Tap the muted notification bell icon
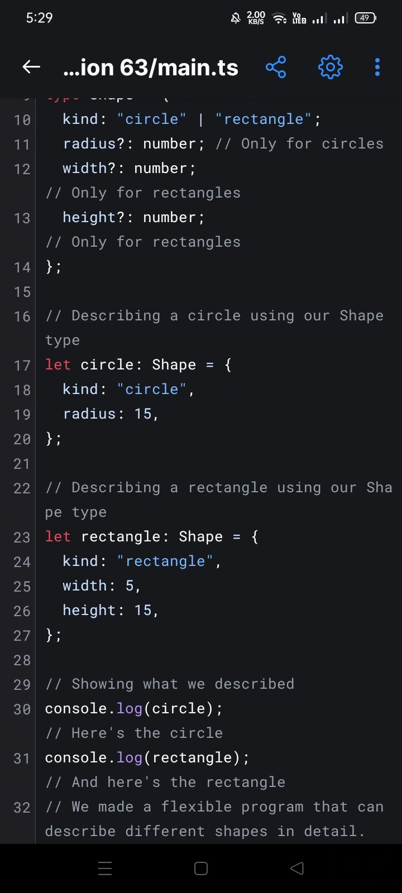 pos(236,18)
